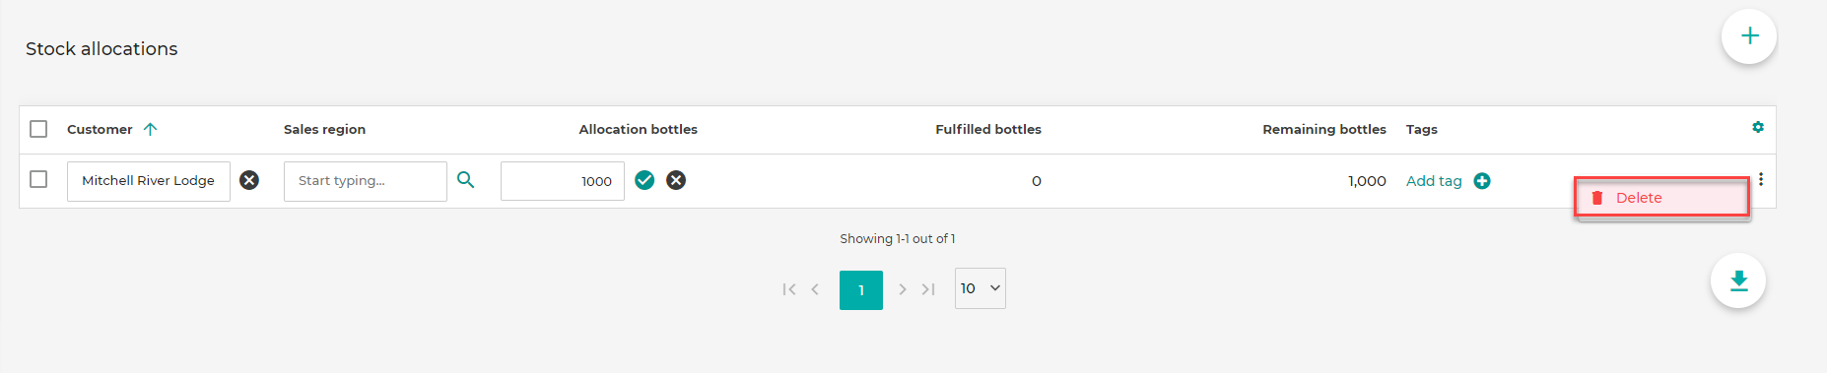Image resolution: width=1827 pixels, height=373 pixels.
Task: Click the plus icon beside Add tag
Action: coord(1482,181)
